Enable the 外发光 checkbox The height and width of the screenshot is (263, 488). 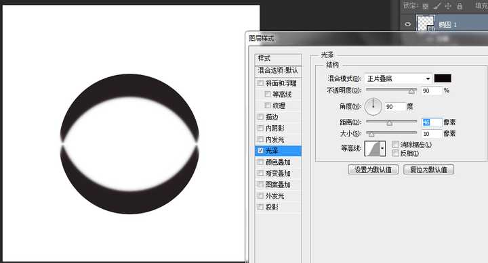[260, 195]
